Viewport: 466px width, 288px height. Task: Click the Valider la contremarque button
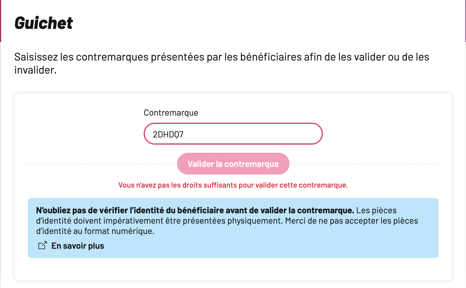click(233, 164)
